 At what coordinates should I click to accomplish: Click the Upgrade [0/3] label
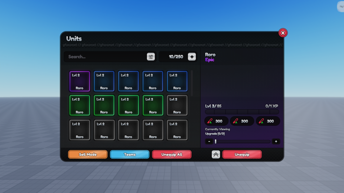click(215, 134)
